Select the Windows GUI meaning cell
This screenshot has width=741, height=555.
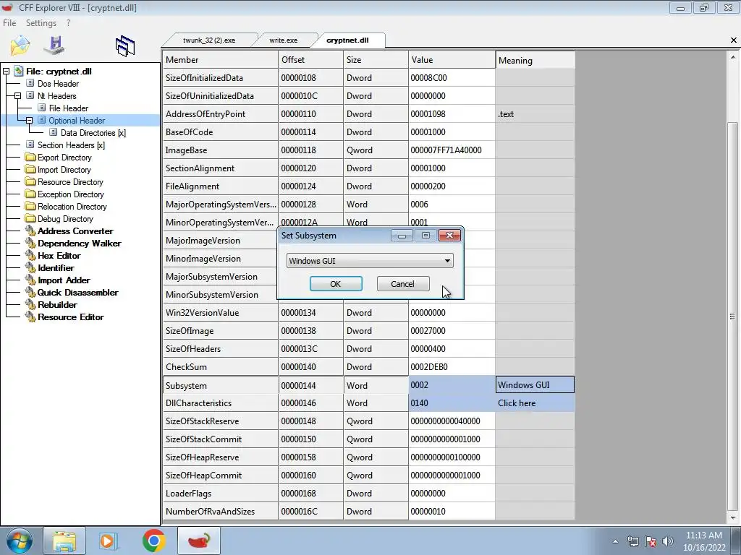coord(535,384)
